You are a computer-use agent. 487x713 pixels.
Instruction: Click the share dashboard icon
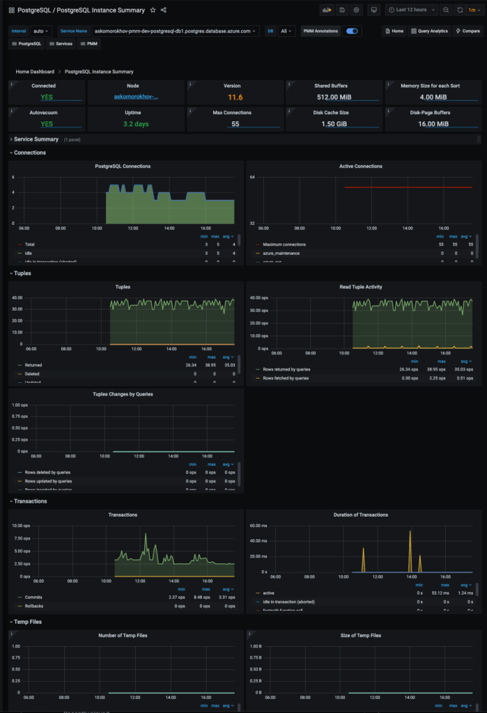click(x=163, y=10)
